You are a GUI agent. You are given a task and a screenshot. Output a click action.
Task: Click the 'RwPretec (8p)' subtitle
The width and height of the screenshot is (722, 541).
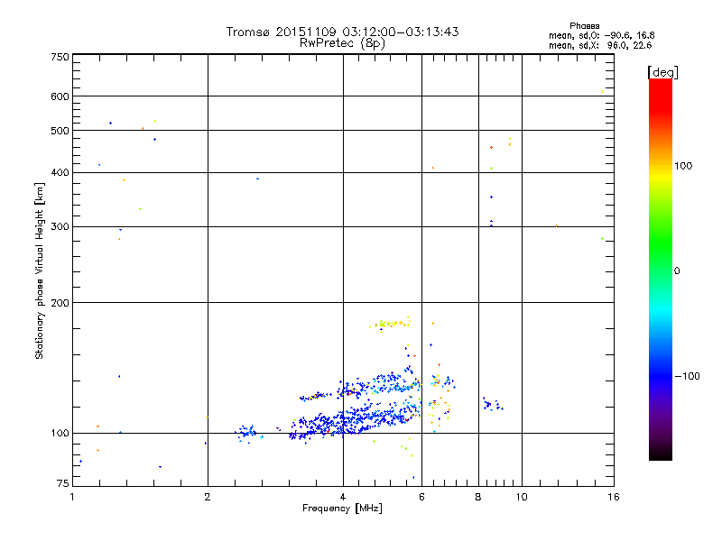click(342, 43)
